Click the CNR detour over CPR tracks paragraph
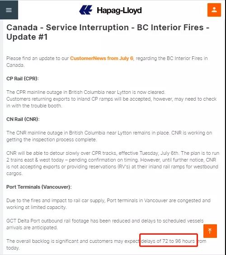This screenshot has height=255, width=226. point(113,163)
